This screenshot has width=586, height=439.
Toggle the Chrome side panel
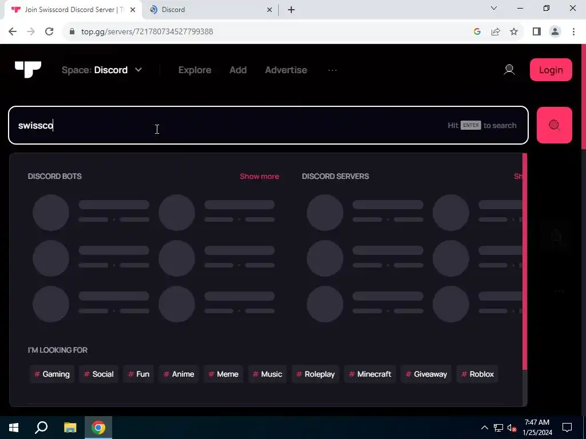[537, 32]
